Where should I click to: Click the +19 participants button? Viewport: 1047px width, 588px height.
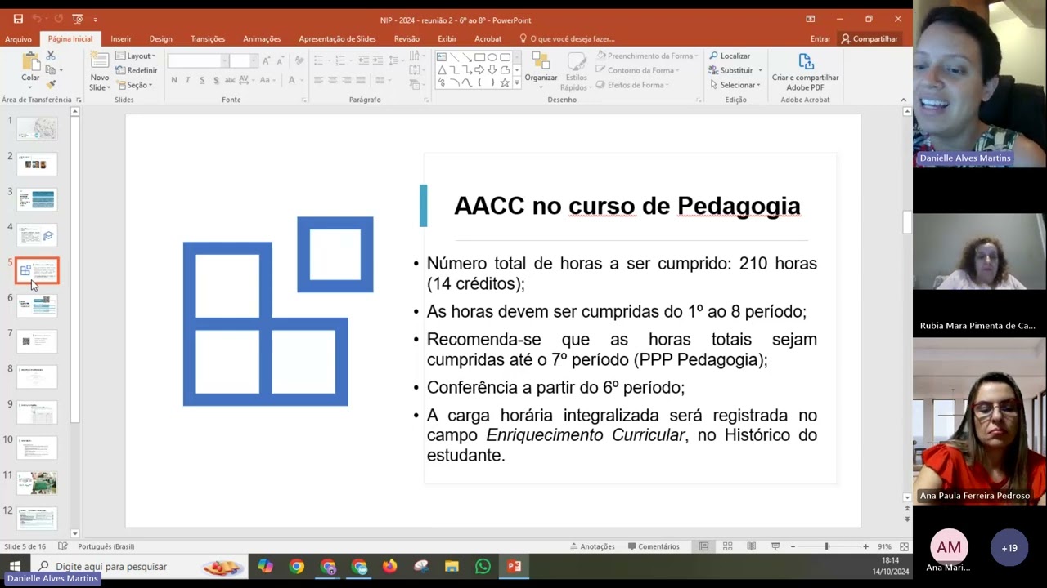pos(1009,548)
